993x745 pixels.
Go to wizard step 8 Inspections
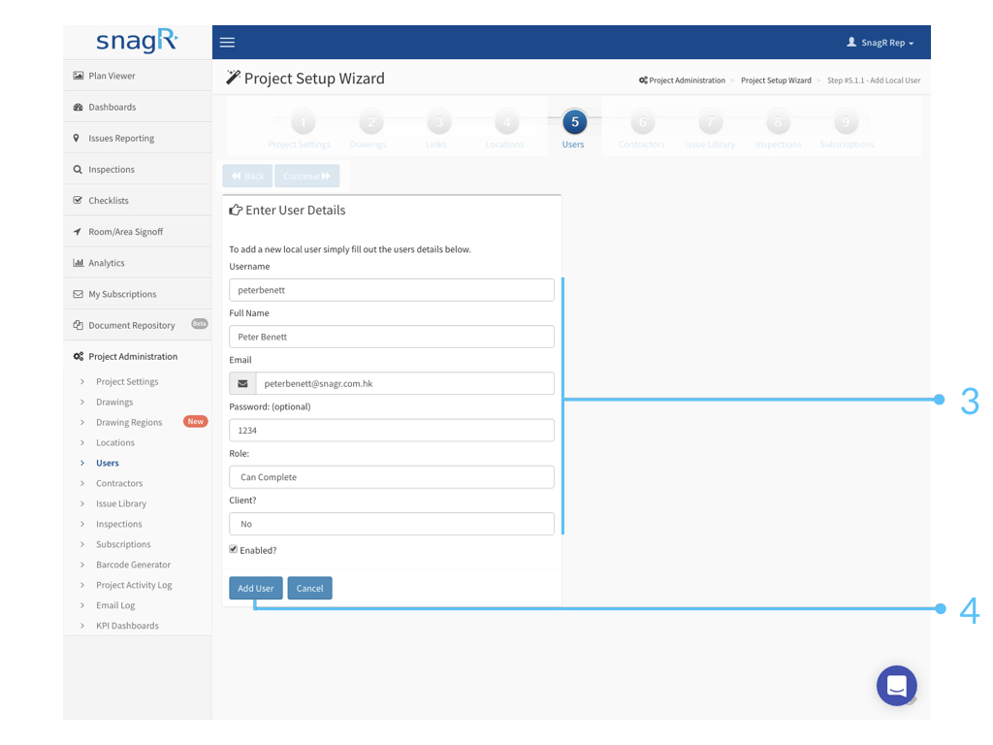click(x=778, y=122)
